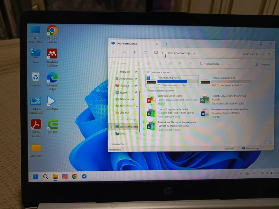
Task: Open PotPlayer desktop icon
Action: [x=52, y=103]
